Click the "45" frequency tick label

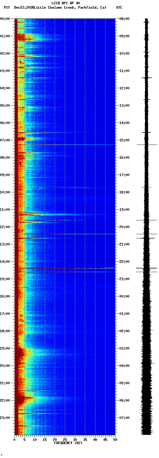pos(105,440)
